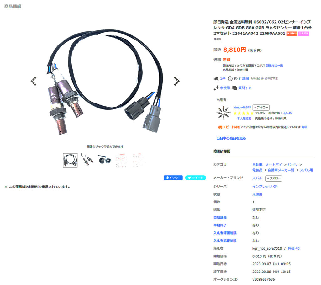Open the winning bidder's 評価 40 link

pyautogui.click(x=293, y=248)
